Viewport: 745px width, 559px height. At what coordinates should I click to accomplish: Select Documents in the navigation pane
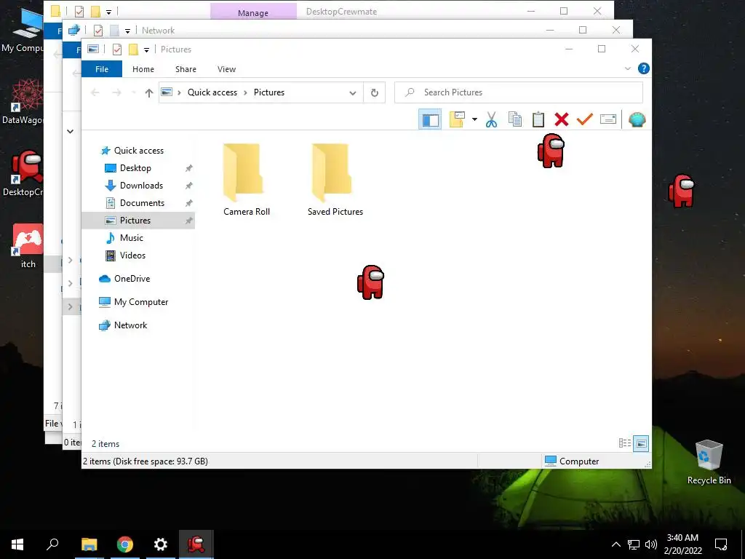point(142,203)
